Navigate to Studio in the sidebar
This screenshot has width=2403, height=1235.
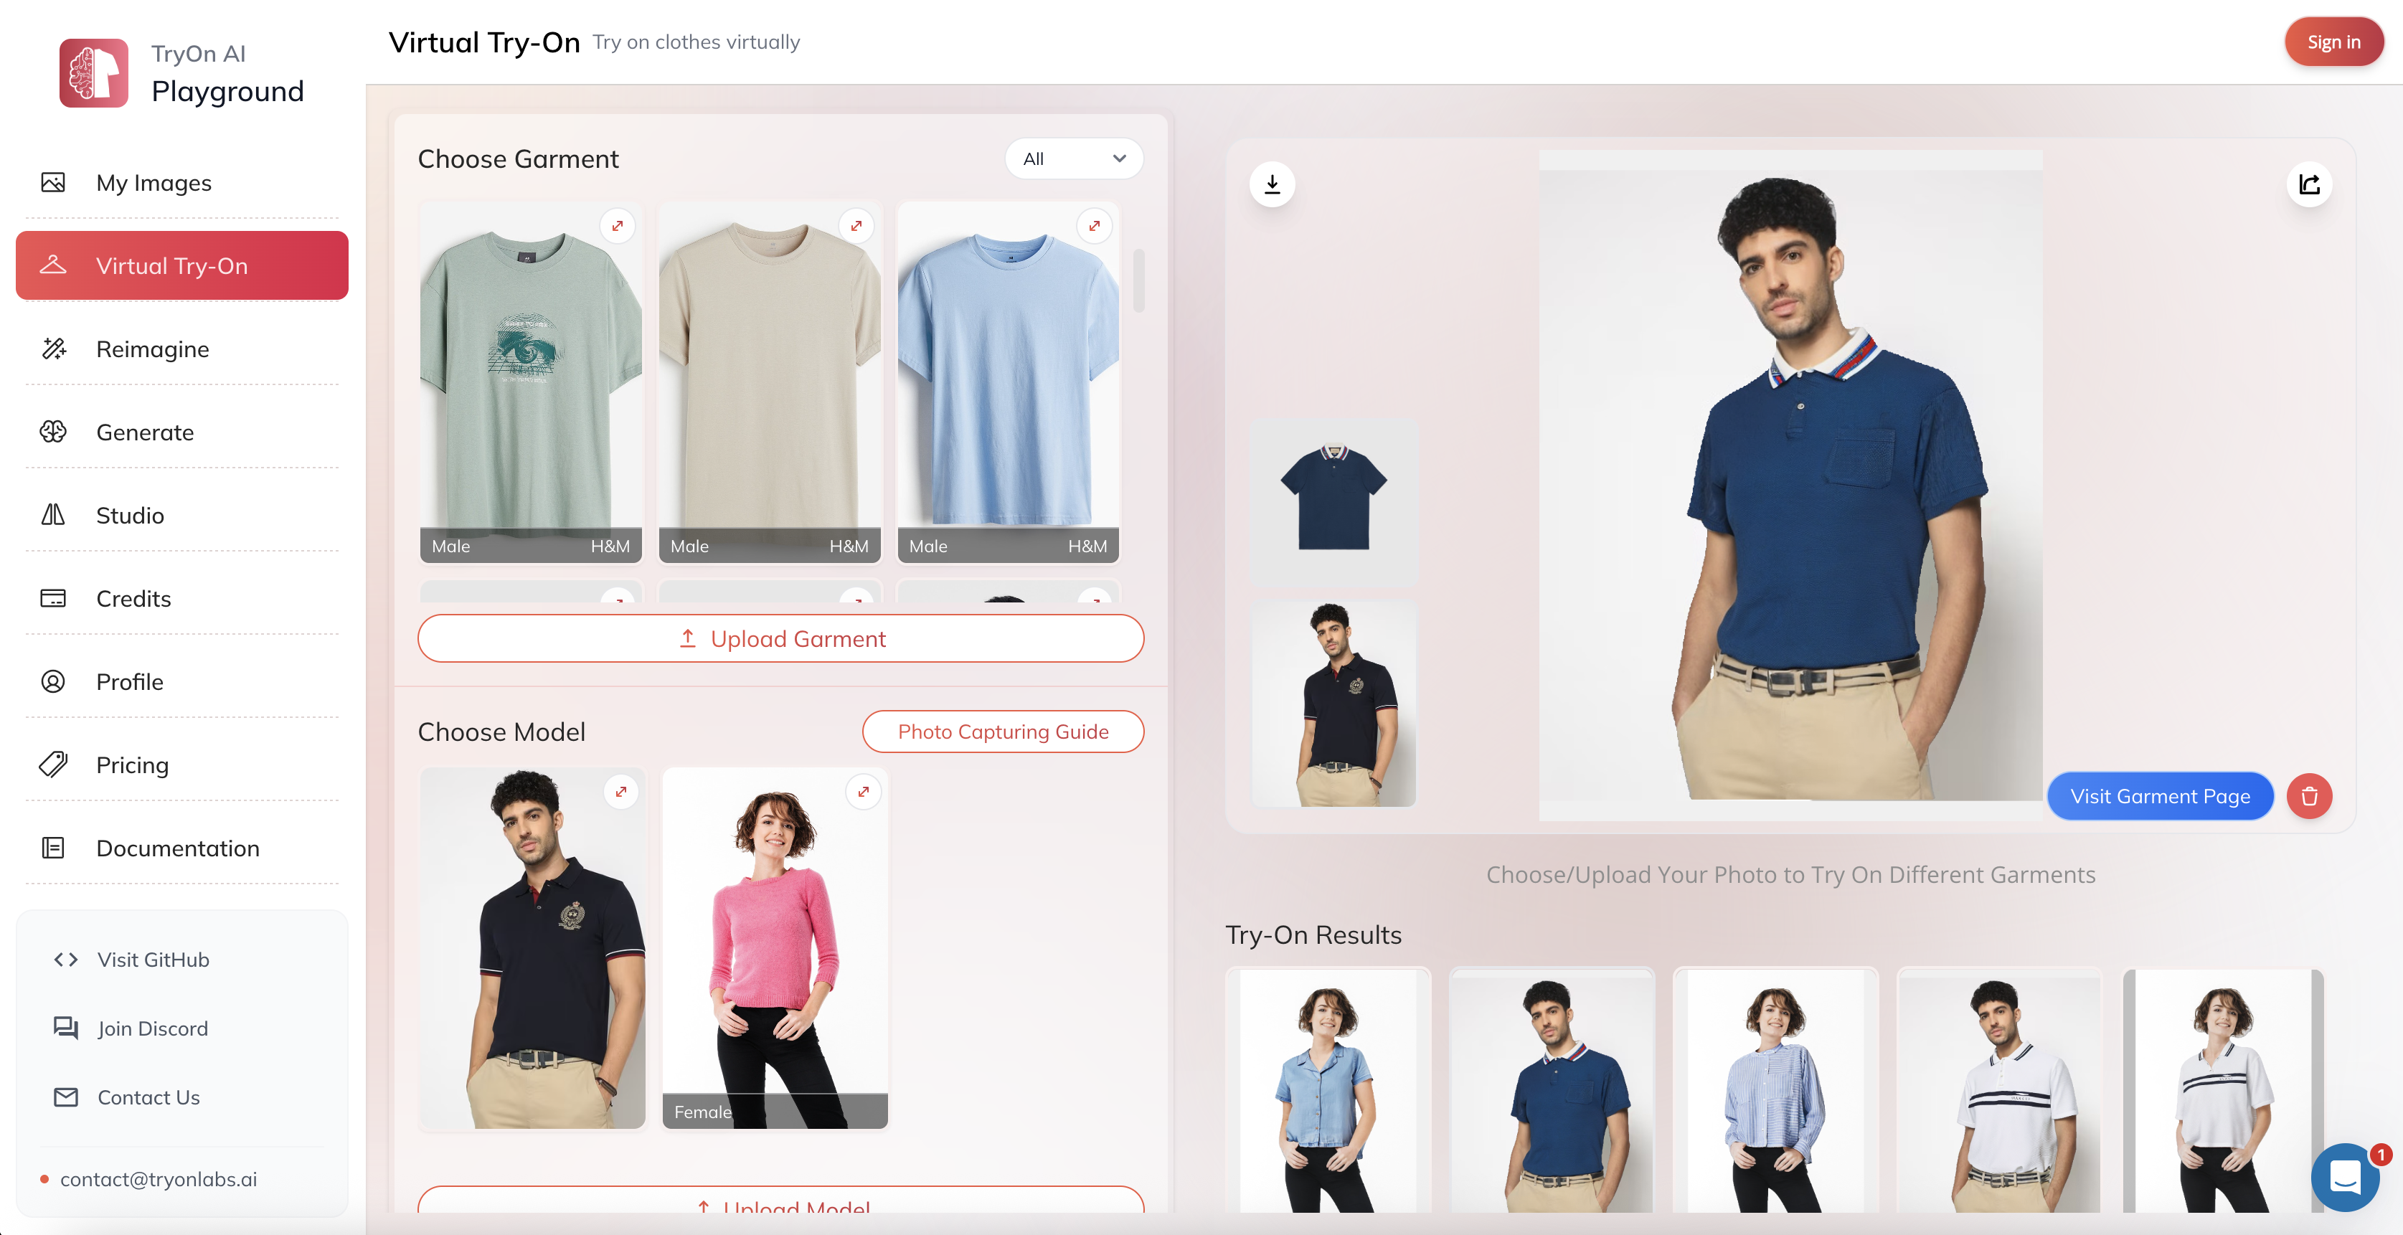[x=182, y=515]
